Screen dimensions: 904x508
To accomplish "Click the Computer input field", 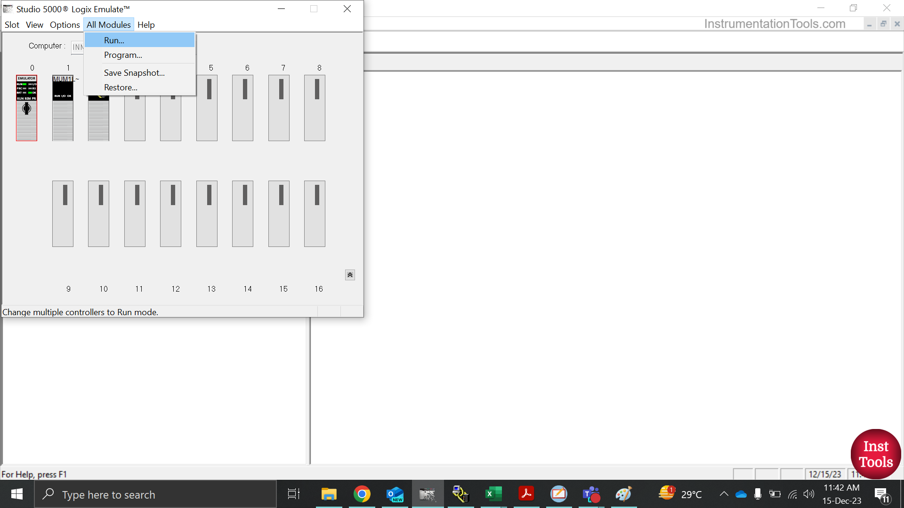I will click(x=77, y=47).
